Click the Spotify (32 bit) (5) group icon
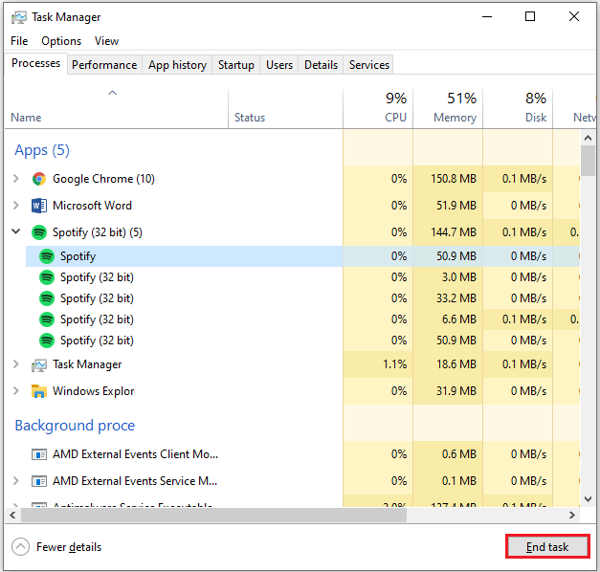Screen dimensions: 600x572 click(39, 232)
